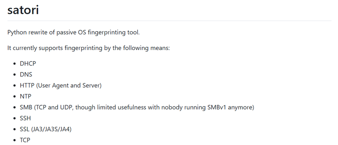Click the DNS list item

pyautogui.click(x=26, y=75)
